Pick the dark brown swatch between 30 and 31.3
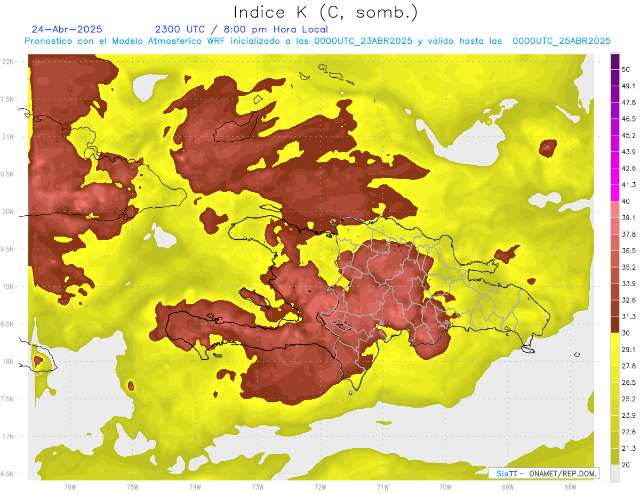This screenshot has width=640, height=494. [x=615, y=325]
